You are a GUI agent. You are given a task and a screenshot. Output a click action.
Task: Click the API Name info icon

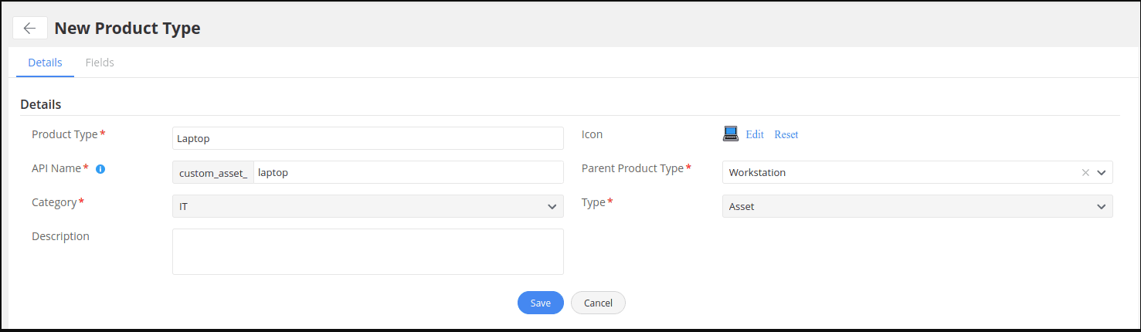click(100, 168)
